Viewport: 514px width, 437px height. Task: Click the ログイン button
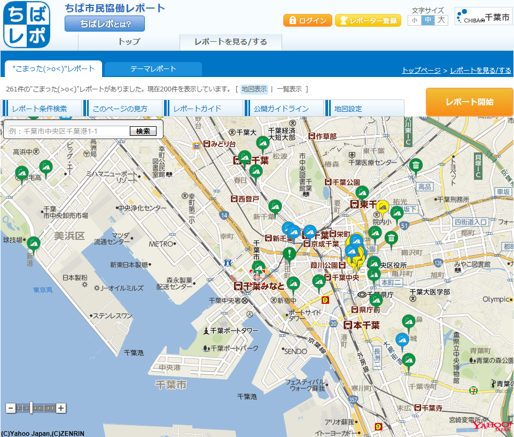(307, 21)
